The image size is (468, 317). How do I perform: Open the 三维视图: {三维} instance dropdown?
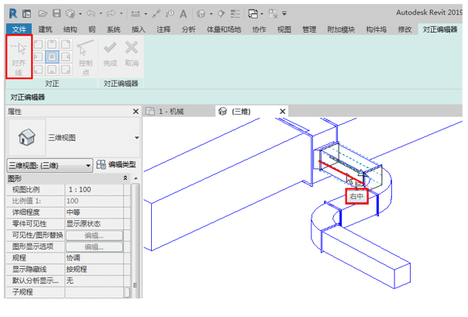[x=50, y=165]
